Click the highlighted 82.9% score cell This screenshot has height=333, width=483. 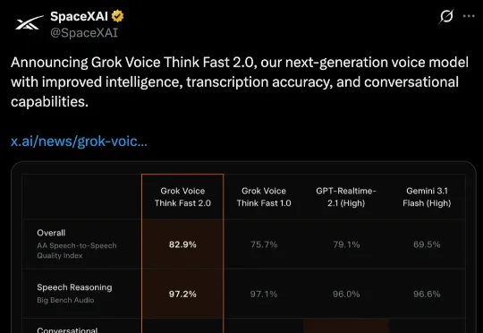point(182,244)
